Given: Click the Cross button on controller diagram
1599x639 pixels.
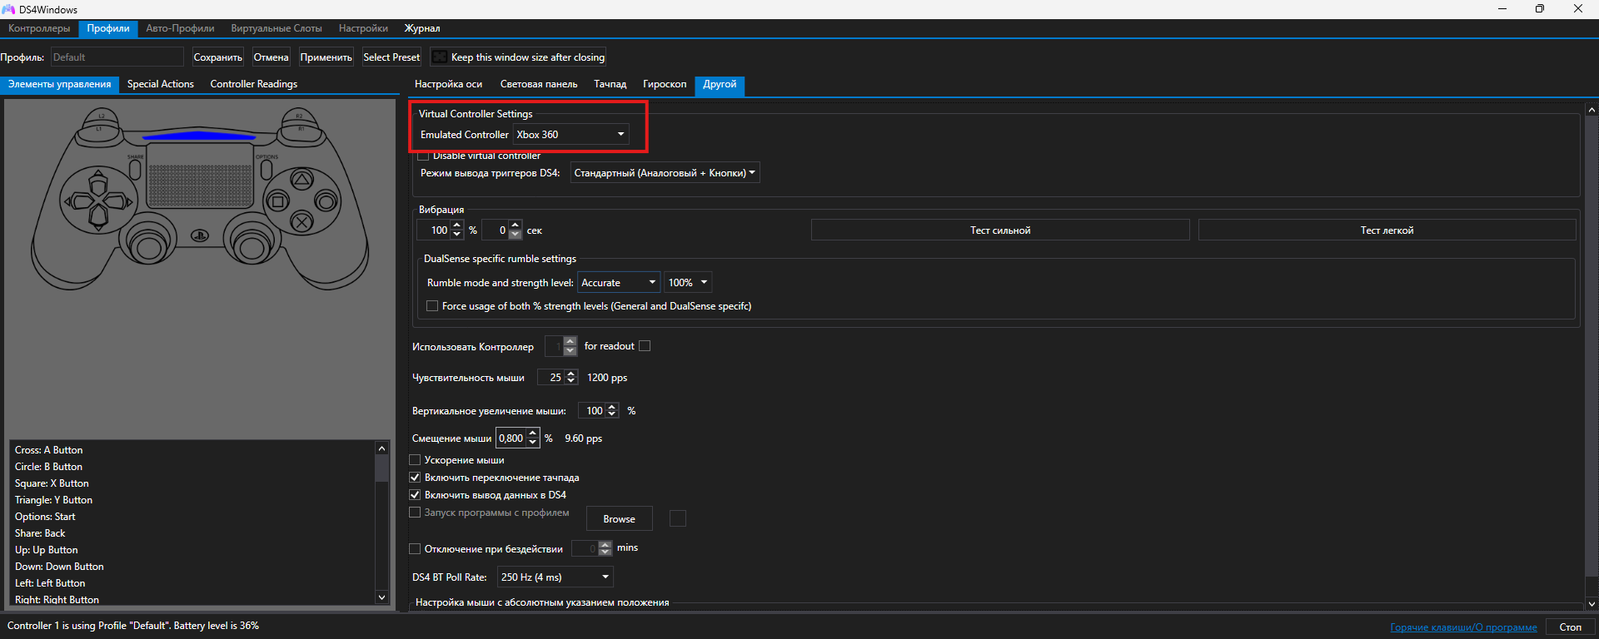Looking at the screenshot, I should [301, 222].
